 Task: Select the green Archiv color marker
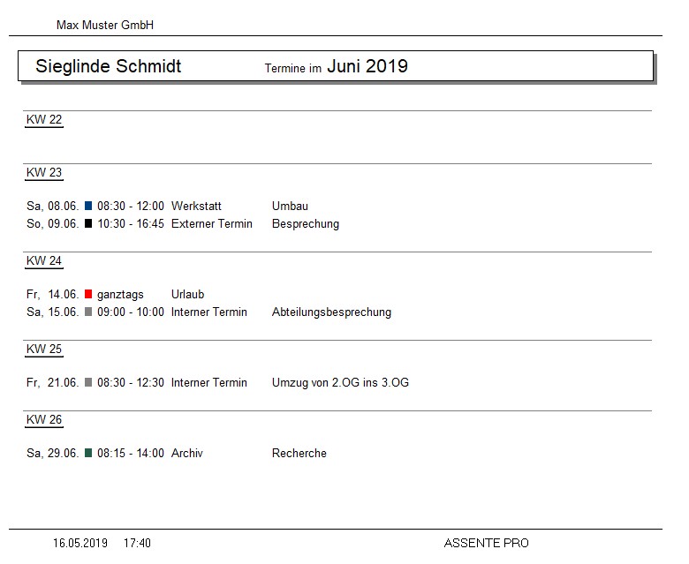88,454
